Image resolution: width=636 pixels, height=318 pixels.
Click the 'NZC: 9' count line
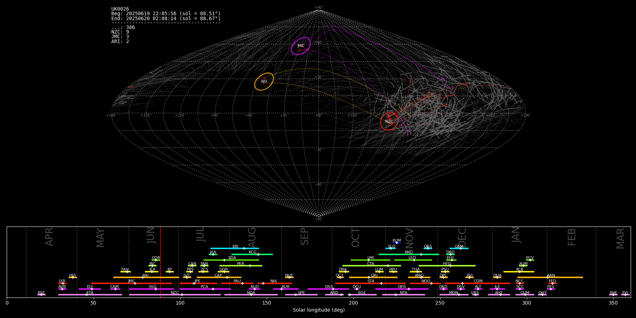(x=120, y=32)
